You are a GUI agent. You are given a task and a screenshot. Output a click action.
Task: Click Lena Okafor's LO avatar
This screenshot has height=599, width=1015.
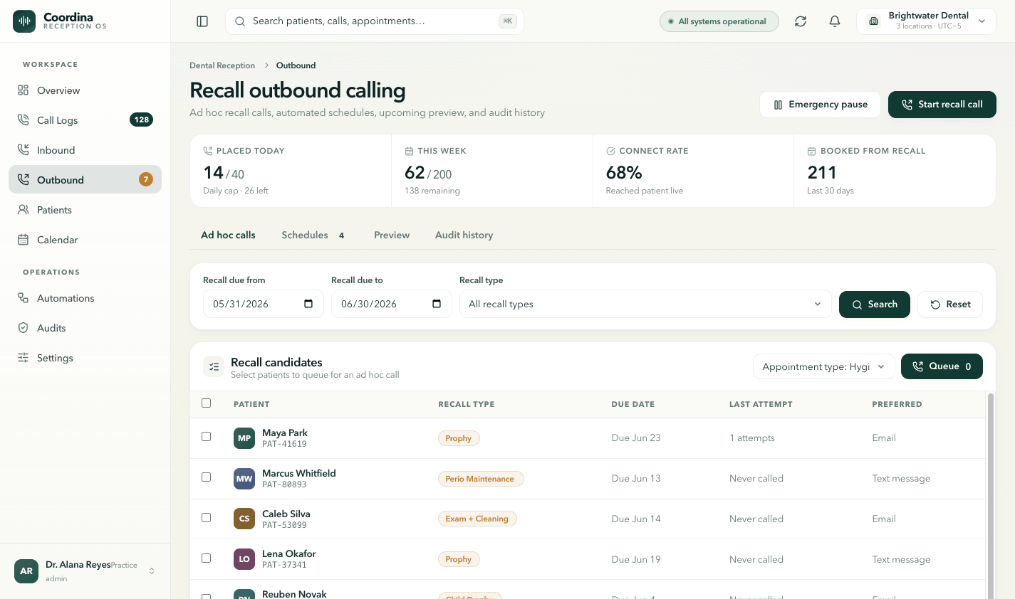point(244,559)
